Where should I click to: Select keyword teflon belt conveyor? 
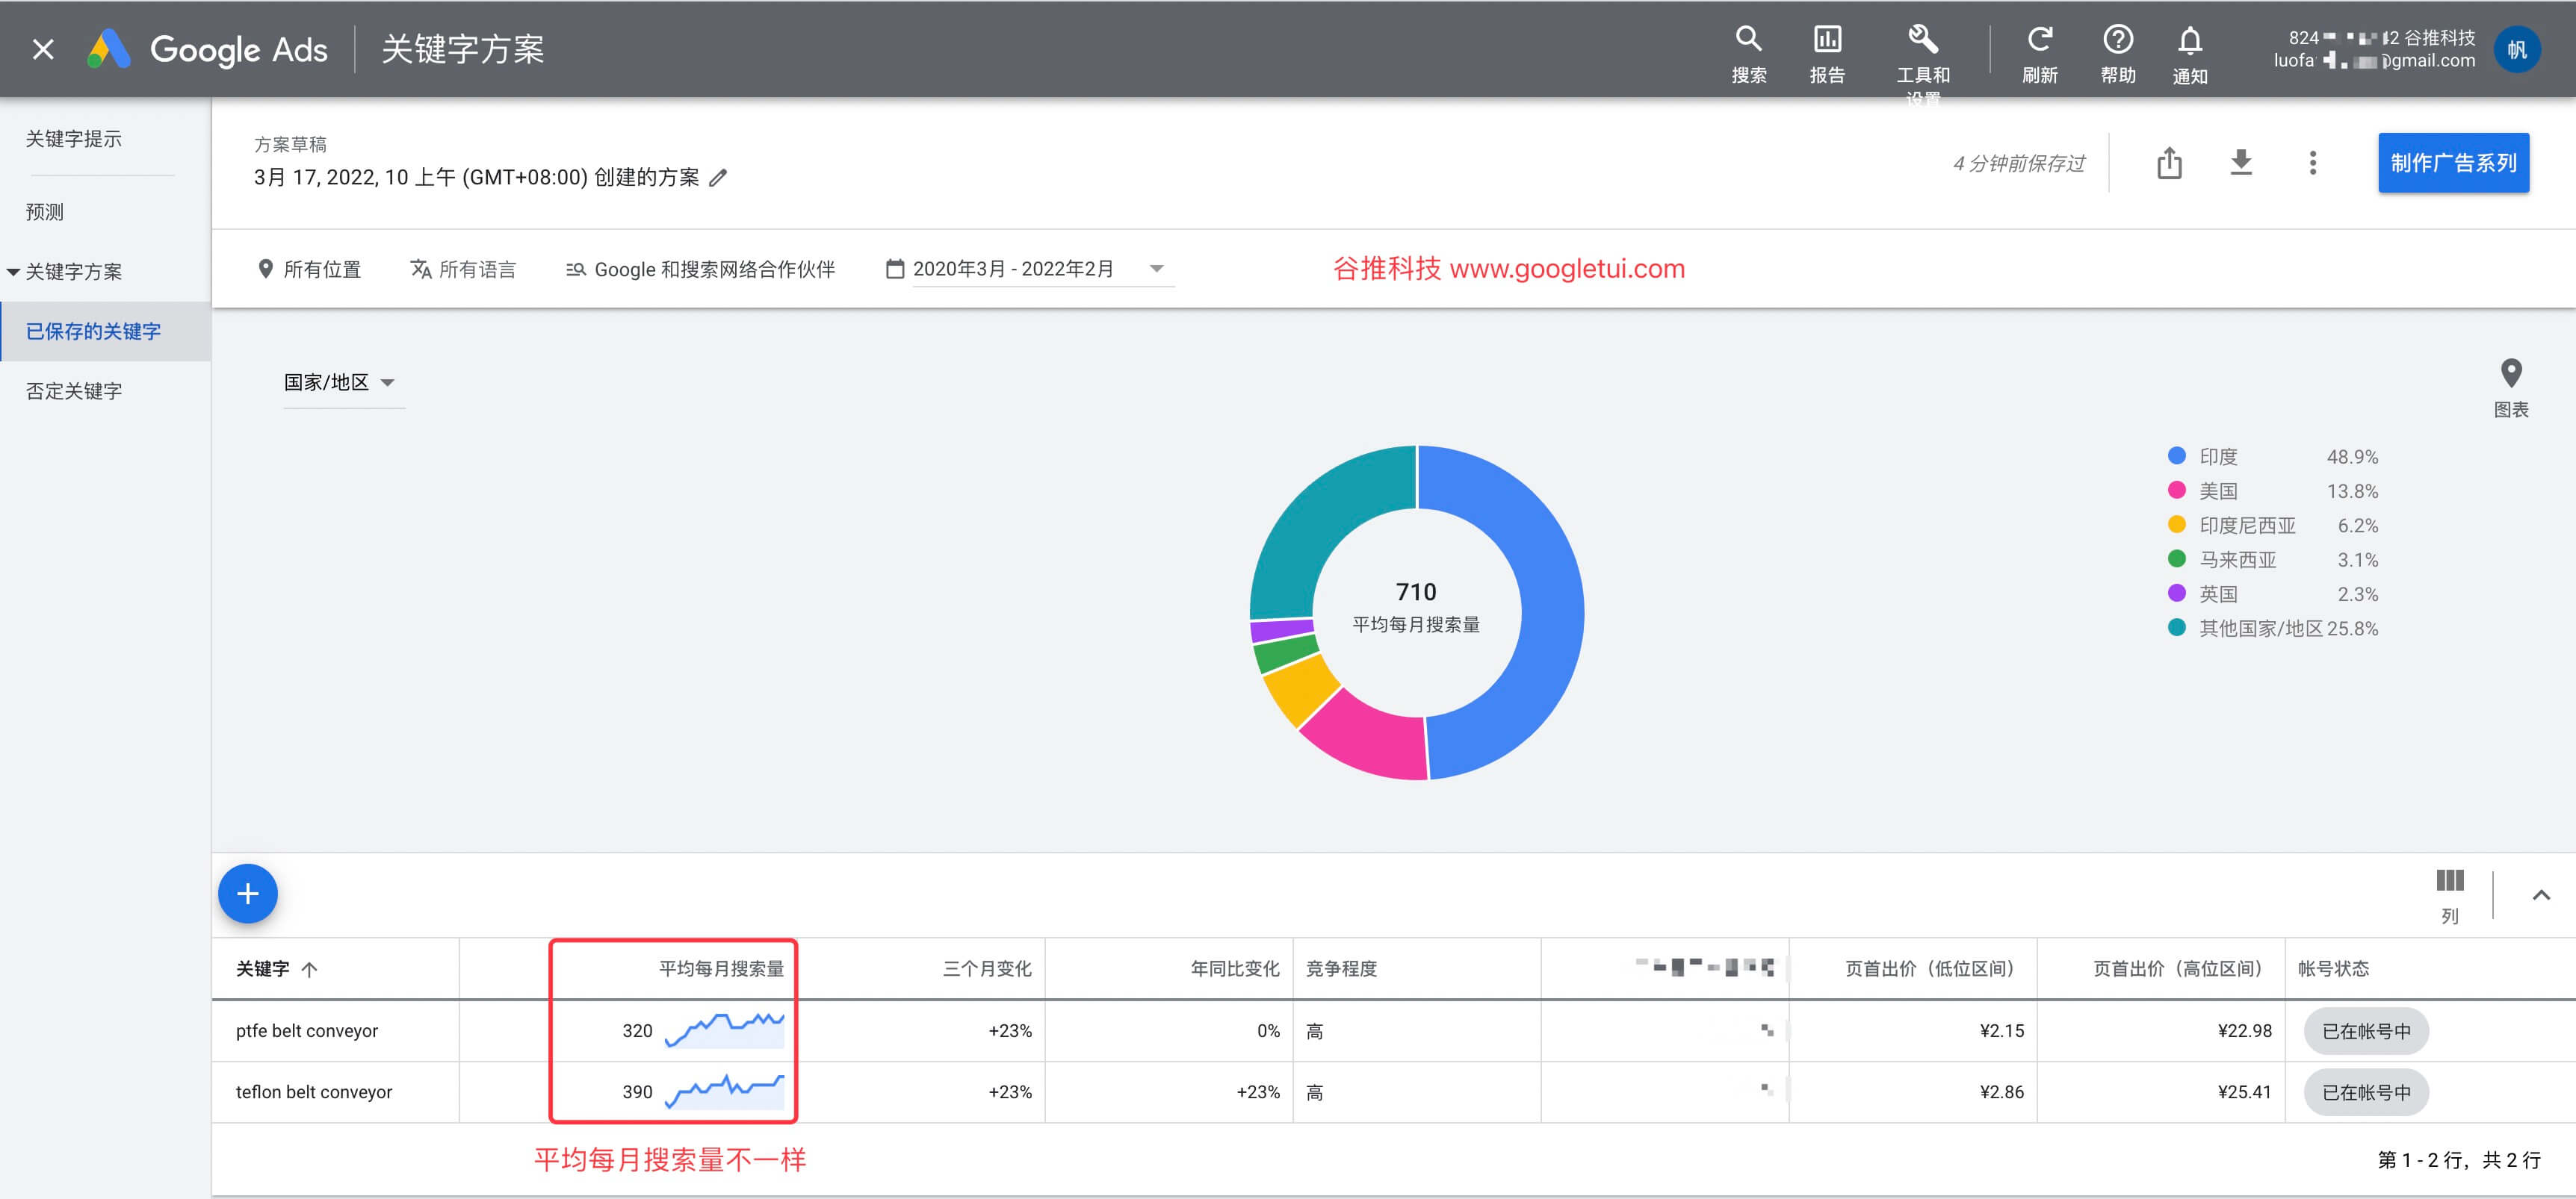314,1091
